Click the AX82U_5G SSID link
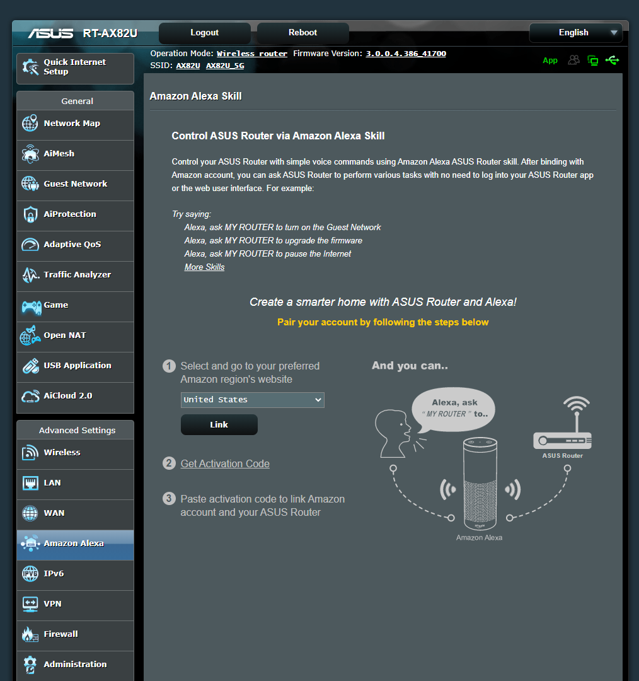639x681 pixels. click(225, 66)
